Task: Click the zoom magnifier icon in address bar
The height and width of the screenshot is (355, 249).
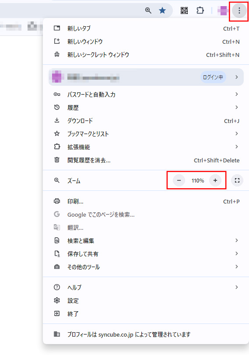Action: (148, 11)
